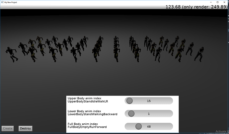
Task: Close the My New Project window
Action: tap(225, 2)
